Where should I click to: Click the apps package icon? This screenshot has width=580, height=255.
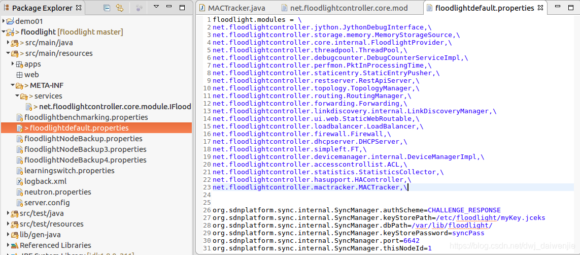click(x=19, y=65)
